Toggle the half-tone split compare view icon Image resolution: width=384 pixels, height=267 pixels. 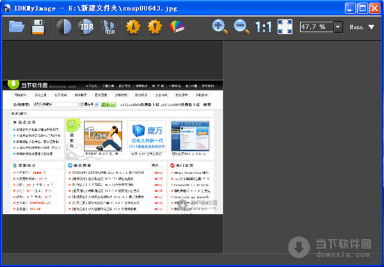click(63, 26)
